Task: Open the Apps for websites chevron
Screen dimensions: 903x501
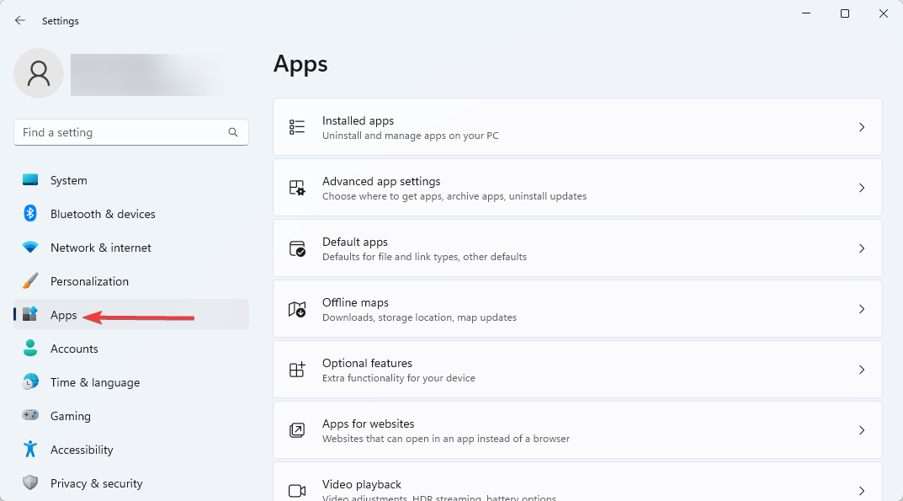Action: [x=862, y=430]
